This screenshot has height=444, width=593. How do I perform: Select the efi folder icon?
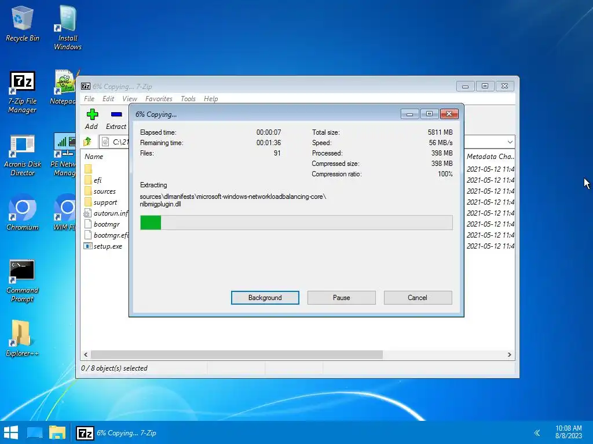pyautogui.click(x=88, y=180)
